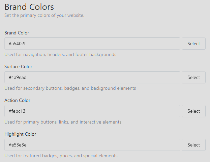Click the "Brand Colors" section heading
210x162 pixels.
pos(29,7)
